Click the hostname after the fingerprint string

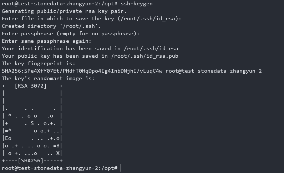(213, 71)
